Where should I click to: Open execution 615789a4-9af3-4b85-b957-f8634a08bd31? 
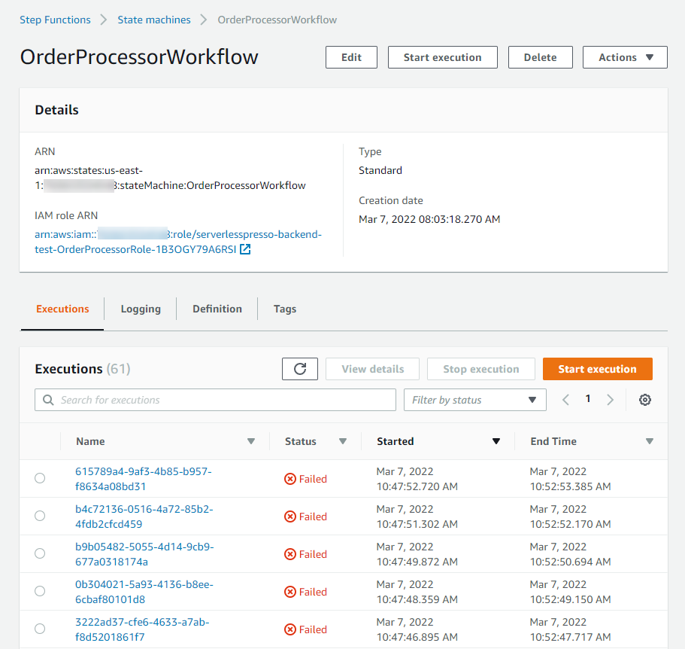click(144, 479)
